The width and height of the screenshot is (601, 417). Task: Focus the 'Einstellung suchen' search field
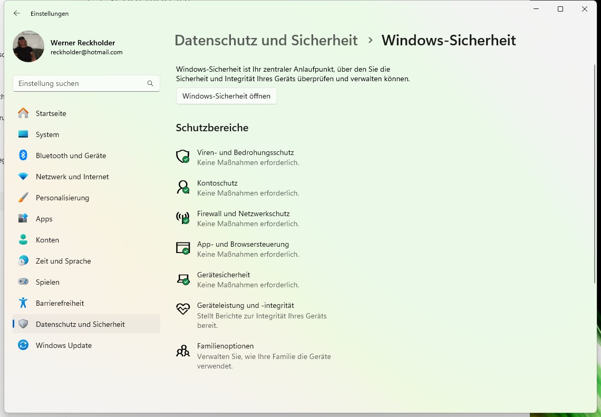point(86,83)
